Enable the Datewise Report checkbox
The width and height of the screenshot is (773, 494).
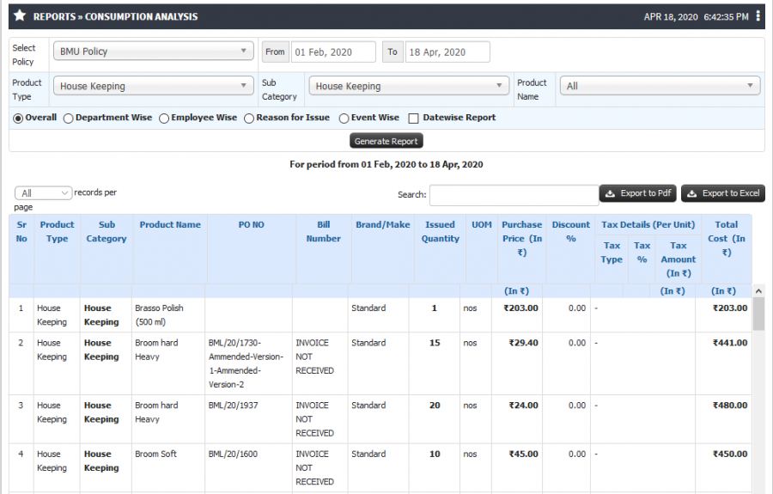(x=414, y=119)
